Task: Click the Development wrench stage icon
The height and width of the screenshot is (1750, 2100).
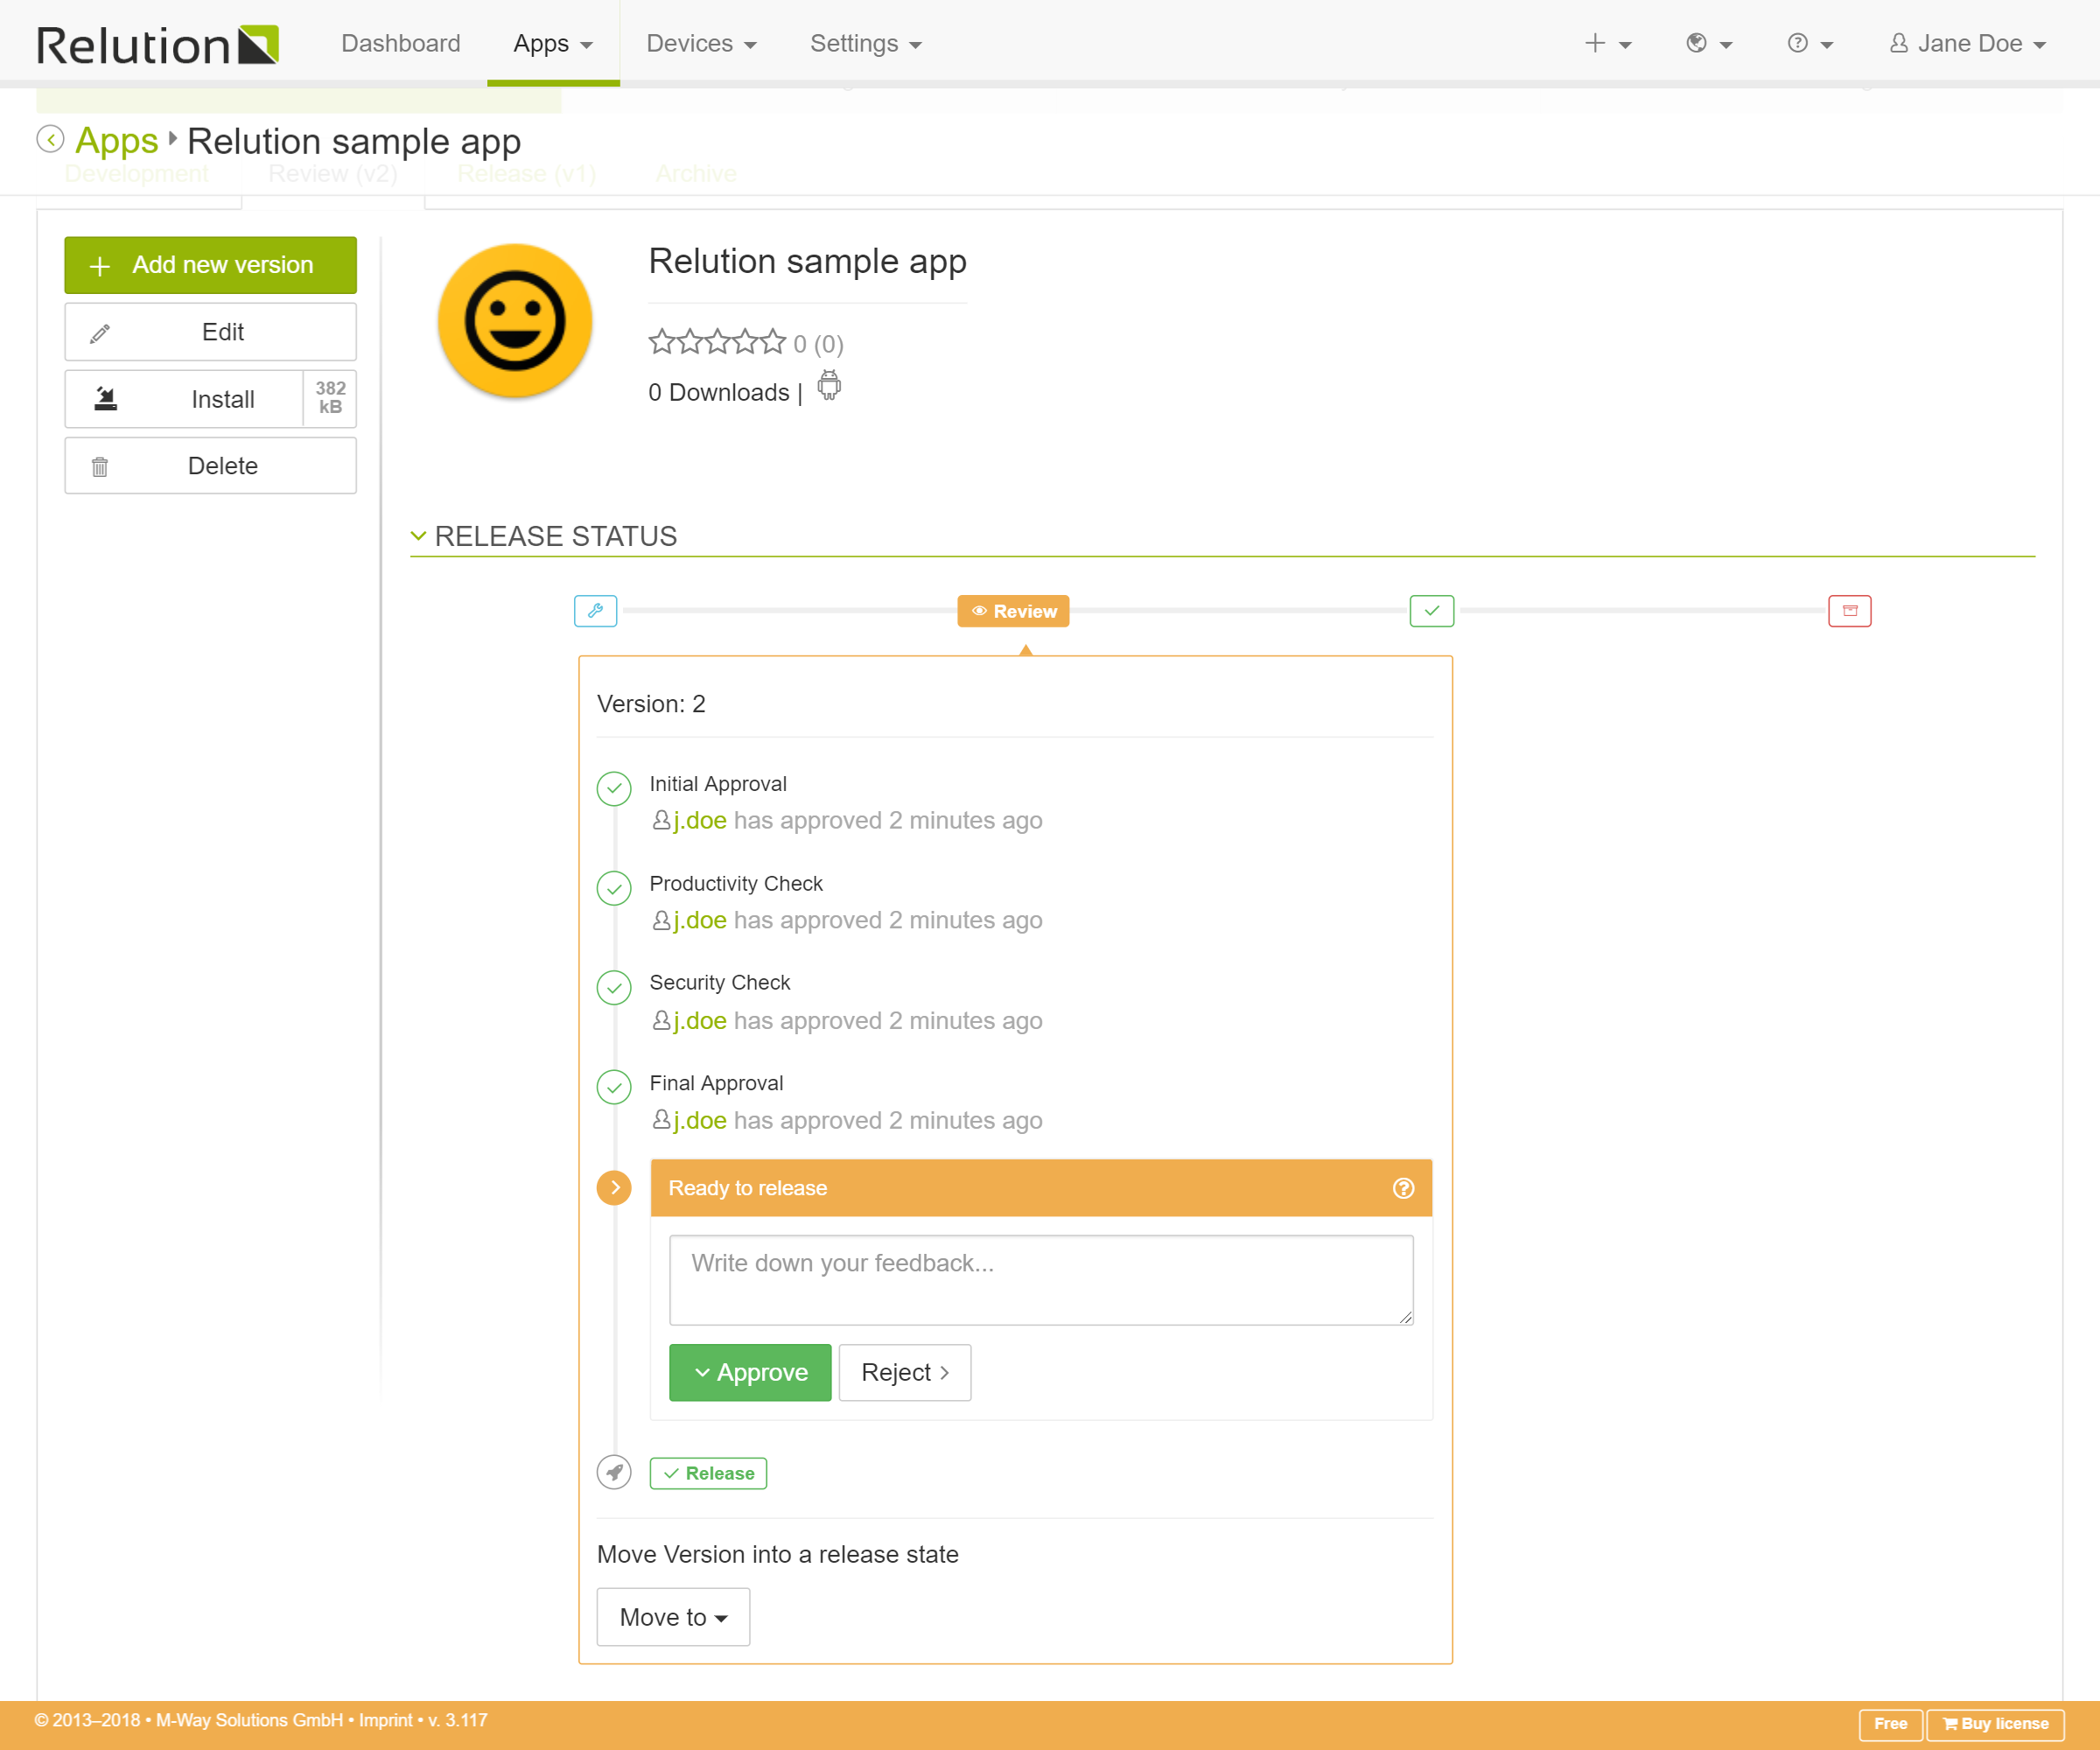Action: [595, 611]
